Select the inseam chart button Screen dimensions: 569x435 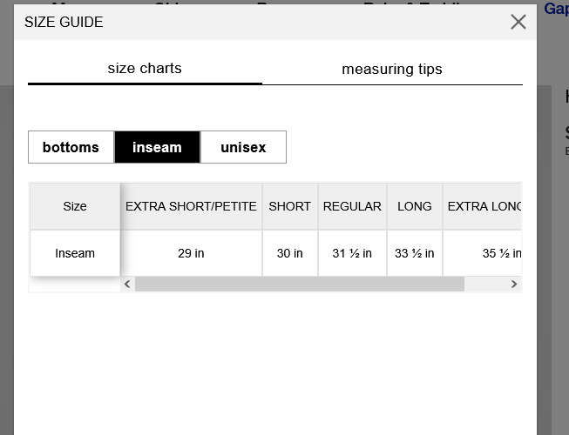(157, 147)
